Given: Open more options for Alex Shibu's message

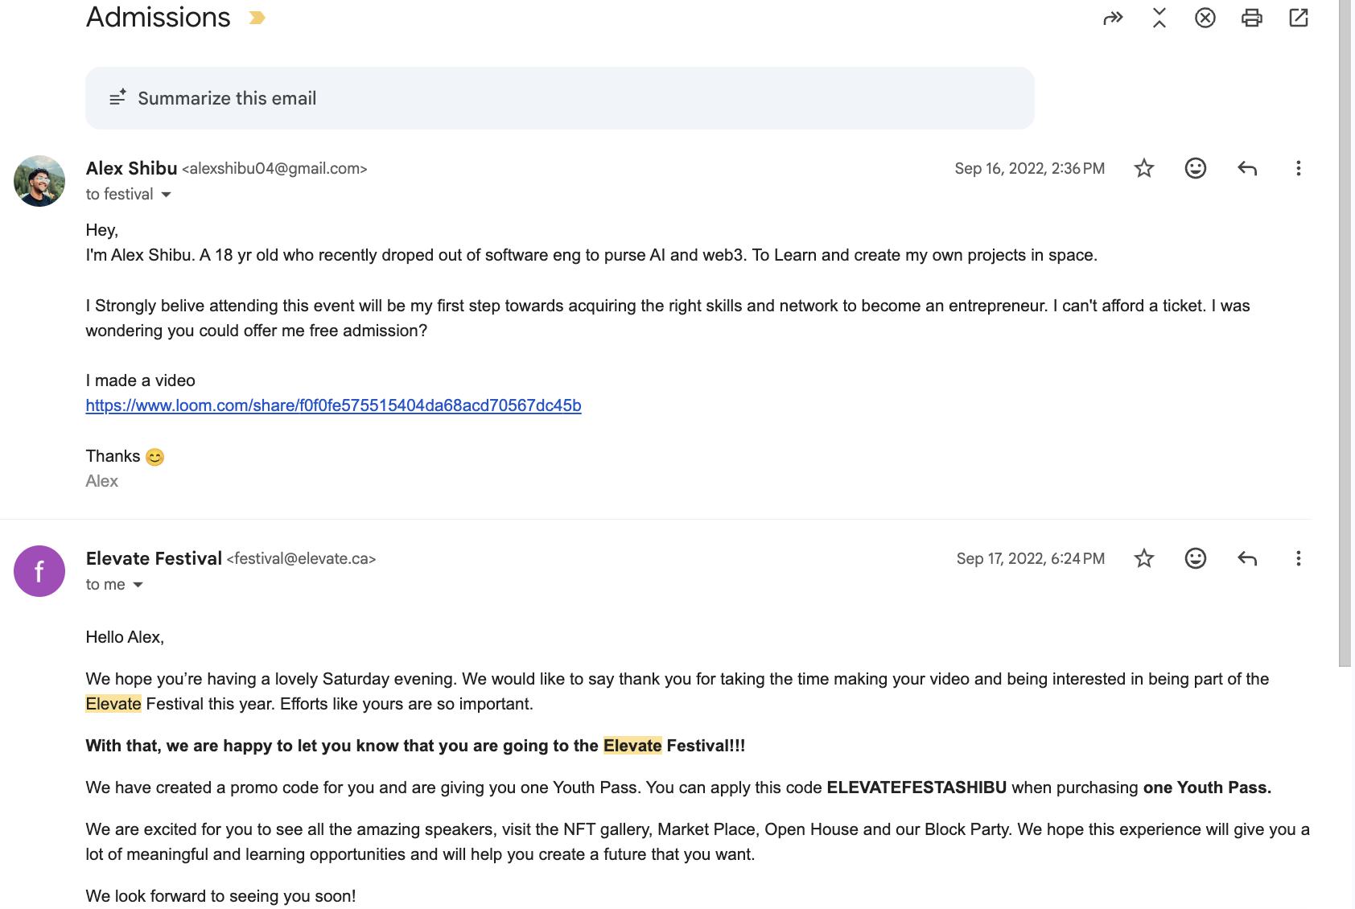Looking at the screenshot, I should (x=1298, y=168).
